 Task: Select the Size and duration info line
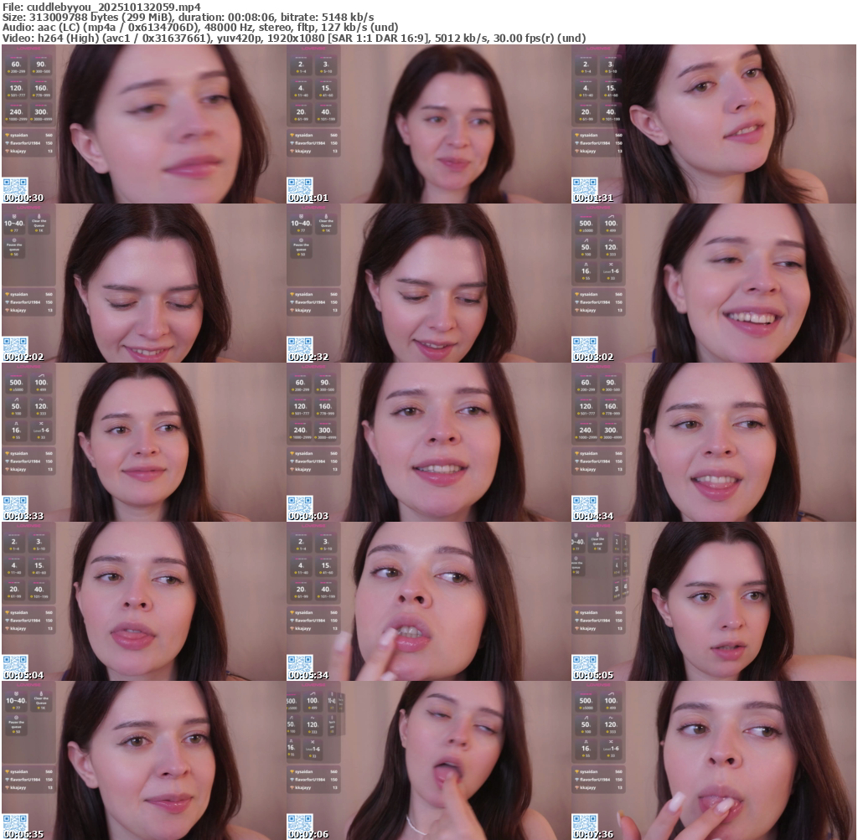[189, 17]
